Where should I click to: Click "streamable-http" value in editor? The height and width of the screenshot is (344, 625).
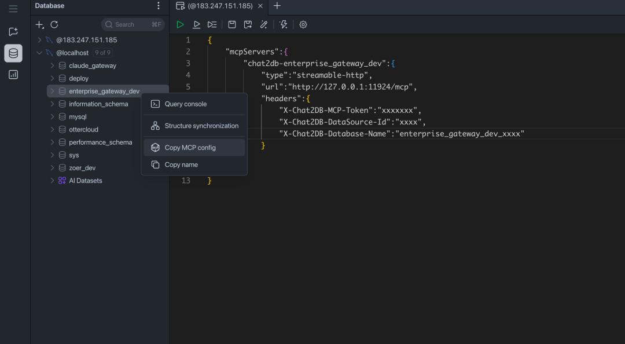[x=330, y=75]
